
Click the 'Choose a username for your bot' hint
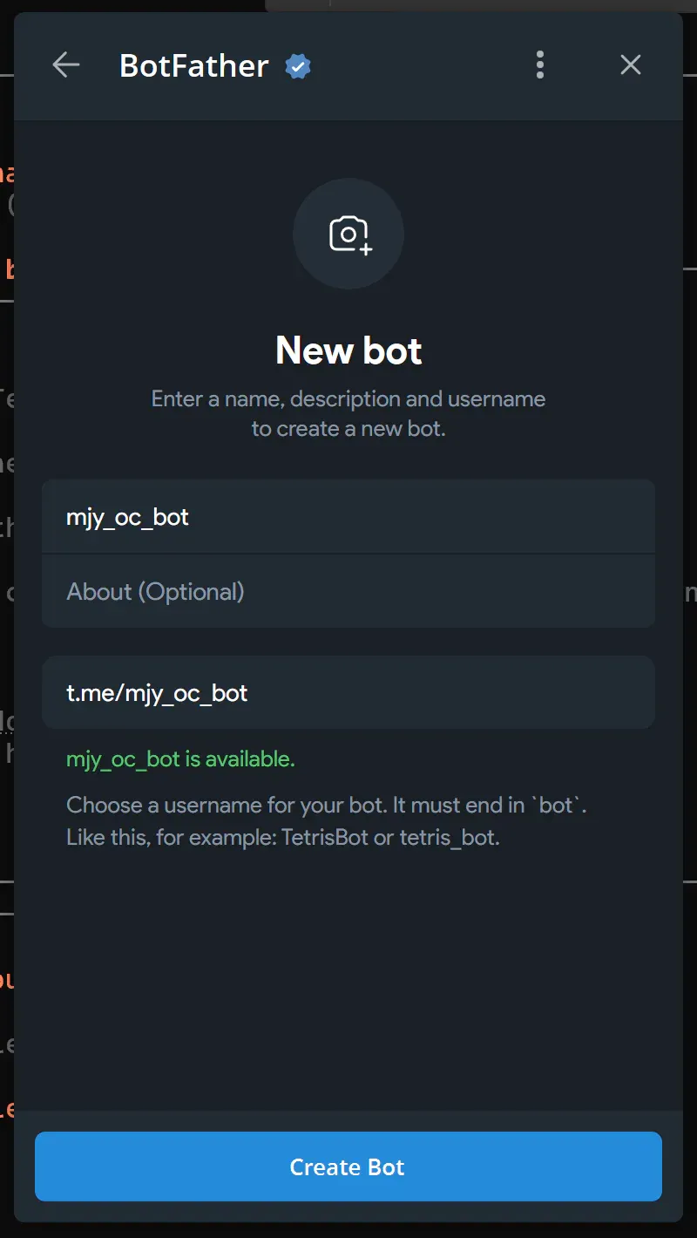pyautogui.click(x=327, y=805)
